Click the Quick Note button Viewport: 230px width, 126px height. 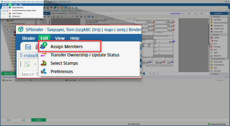pyautogui.click(x=71, y=80)
